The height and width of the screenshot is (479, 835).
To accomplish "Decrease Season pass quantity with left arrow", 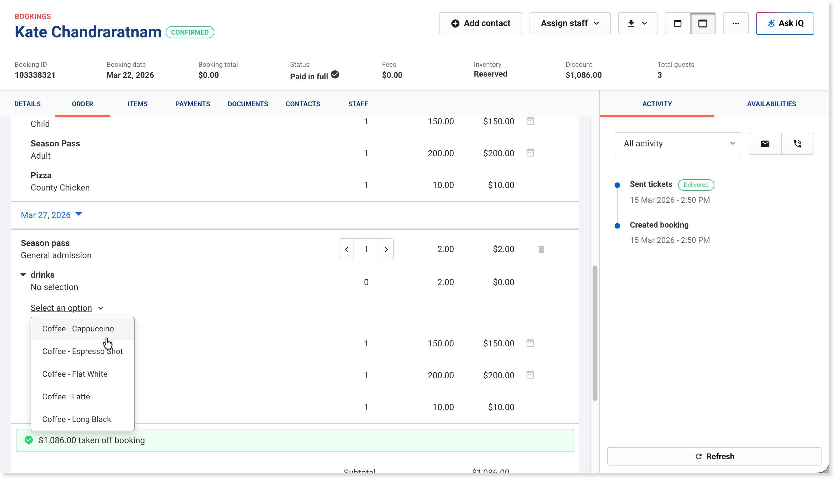I will tap(346, 249).
